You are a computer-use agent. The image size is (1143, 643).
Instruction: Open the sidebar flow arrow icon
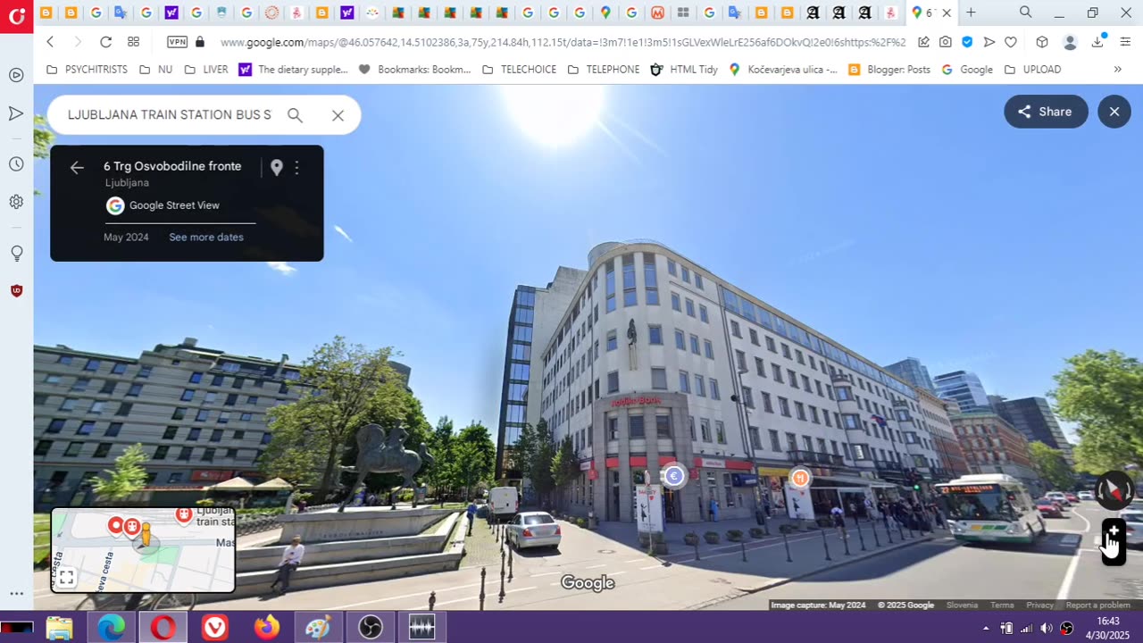(x=16, y=113)
